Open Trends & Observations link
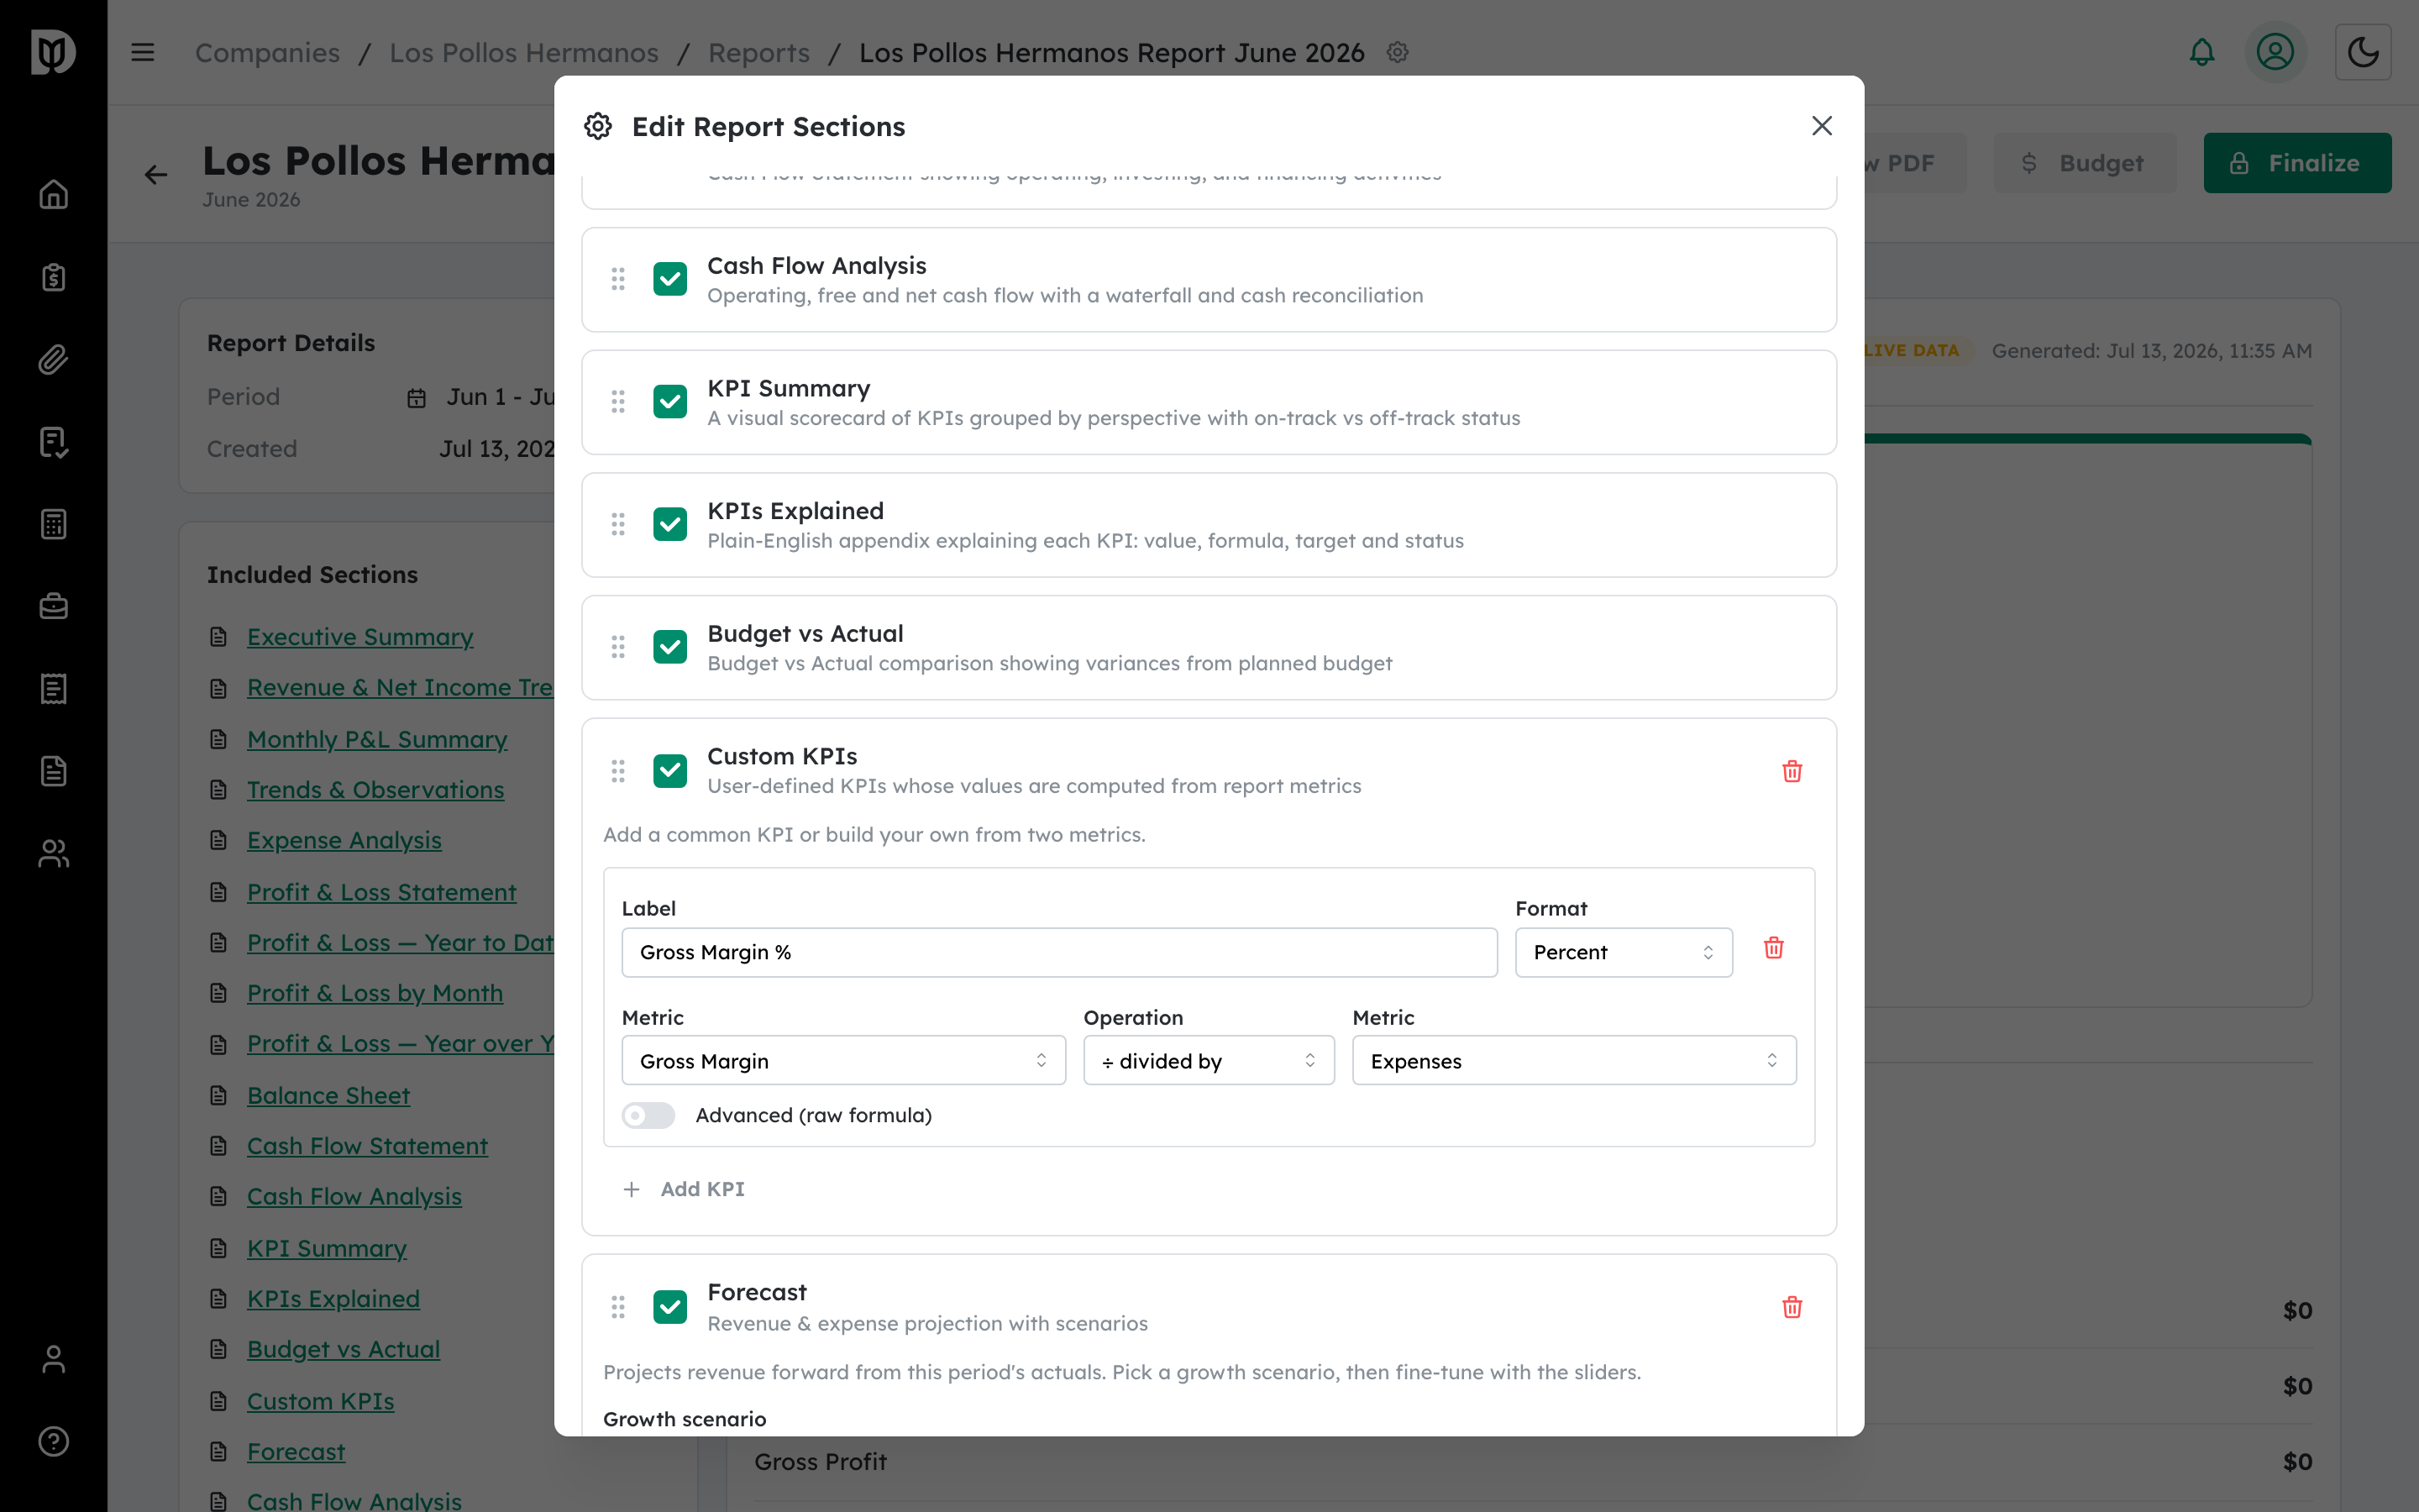Viewport: 2419px width, 1512px height. pos(375,790)
